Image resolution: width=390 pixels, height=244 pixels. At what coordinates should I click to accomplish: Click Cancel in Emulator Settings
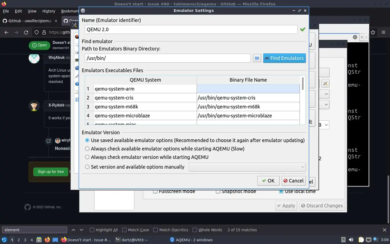point(294,181)
